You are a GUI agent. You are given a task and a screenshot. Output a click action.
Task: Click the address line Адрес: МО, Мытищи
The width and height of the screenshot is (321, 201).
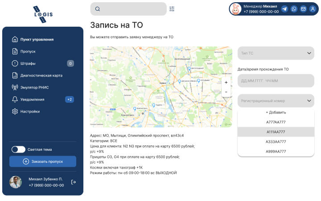pyautogui.click(x=137, y=136)
